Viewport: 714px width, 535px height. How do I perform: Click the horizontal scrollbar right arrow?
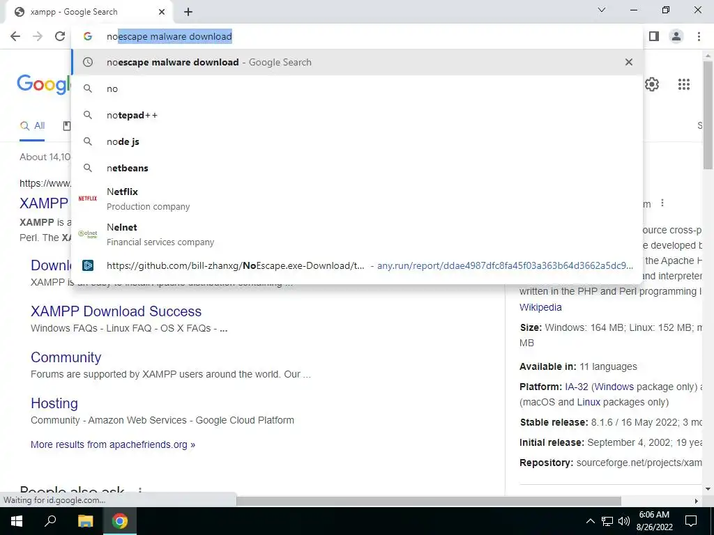(697, 501)
